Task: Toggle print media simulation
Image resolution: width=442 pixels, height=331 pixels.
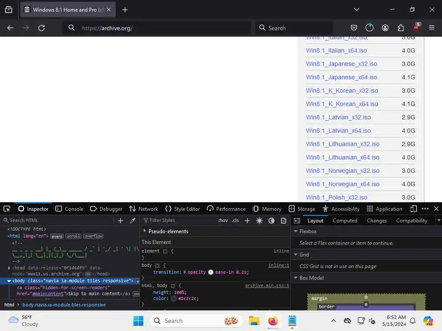Action: (284, 221)
